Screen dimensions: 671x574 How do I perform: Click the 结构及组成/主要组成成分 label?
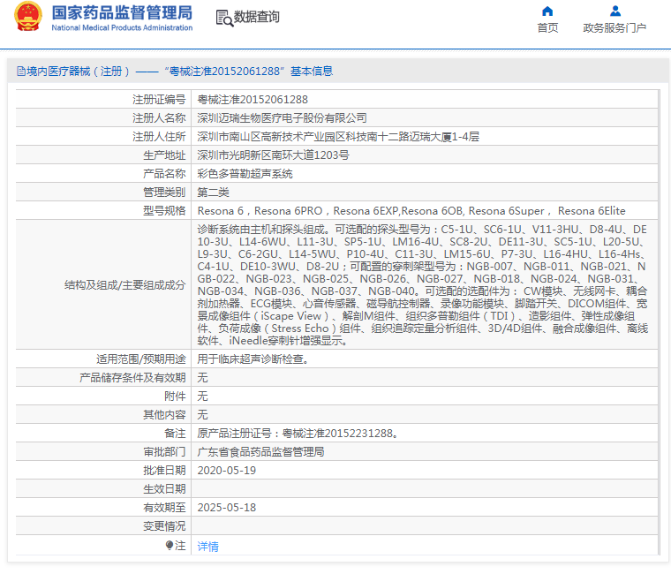125,284
